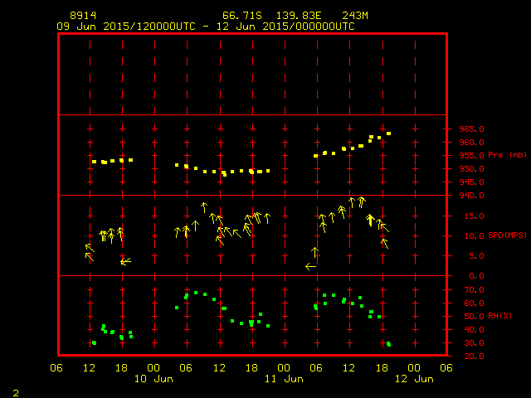Click the station ID "8914"
The width and height of the screenshot is (531, 398).
(x=83, y=16)
